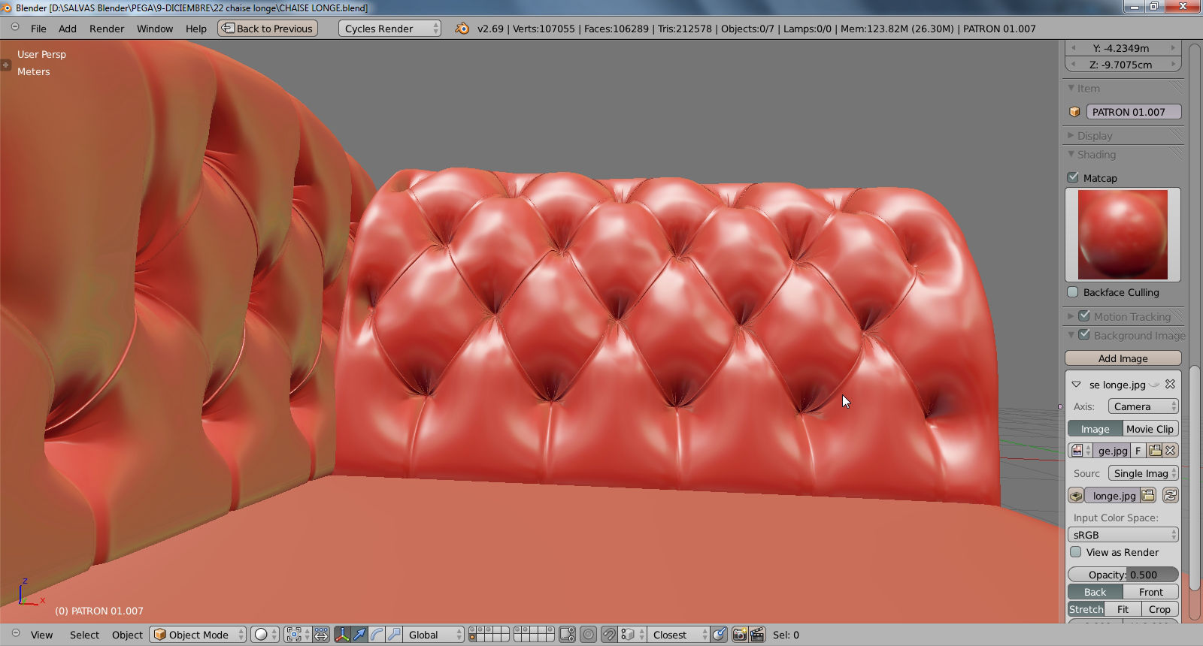Click the OpenGL render image camera icon
This screenshot has height=646, width=1203.
[x=740, y=635]
